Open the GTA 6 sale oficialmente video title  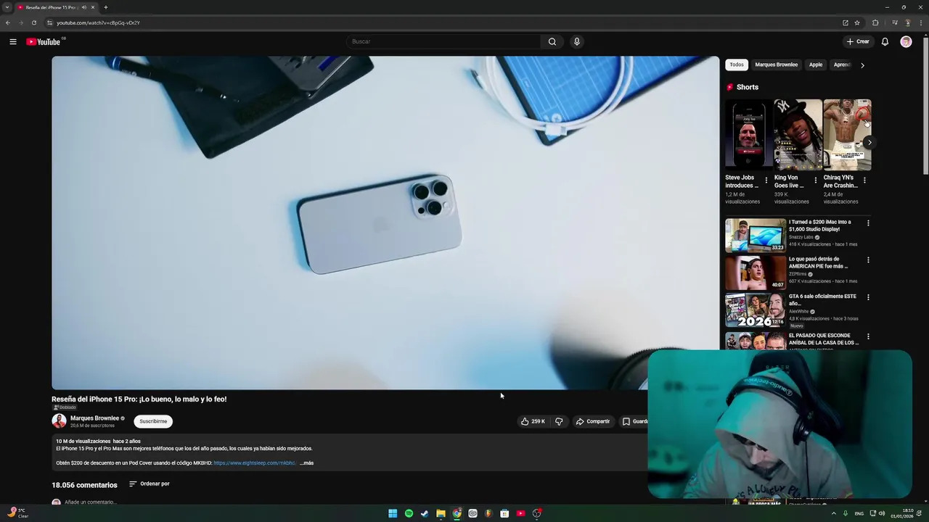pos(822,299)
